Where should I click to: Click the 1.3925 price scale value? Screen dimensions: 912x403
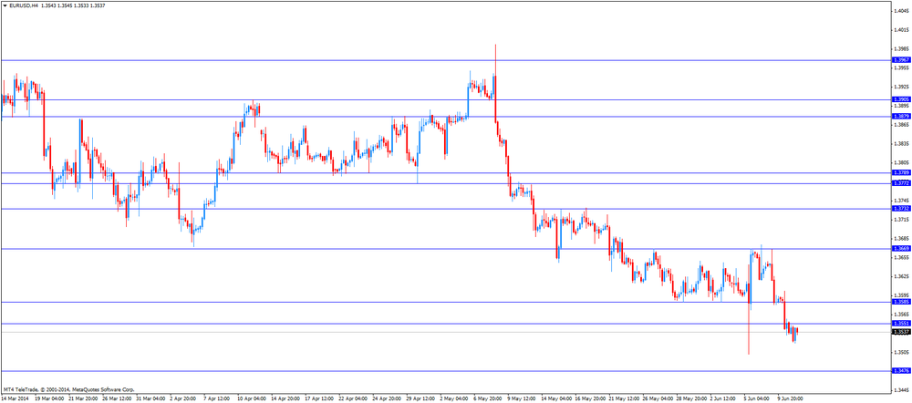(x=900, y=87)
